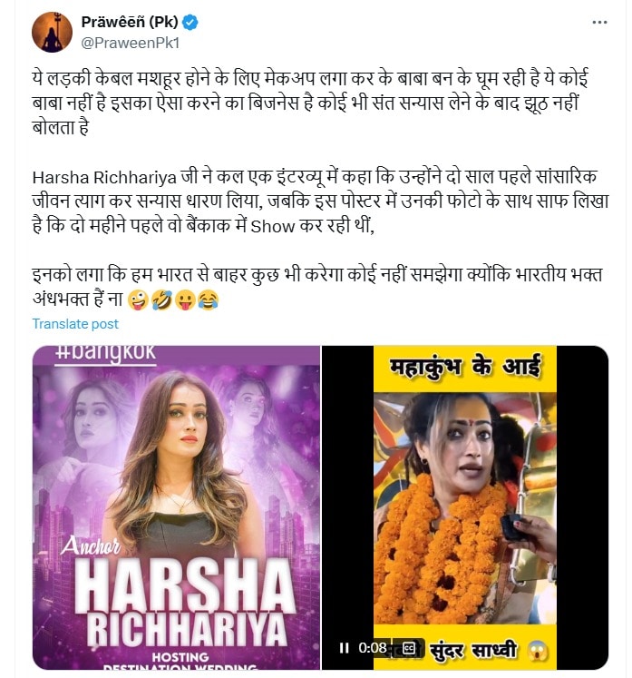Open the Shiva silhouette profile avatar

coord(52,33)
